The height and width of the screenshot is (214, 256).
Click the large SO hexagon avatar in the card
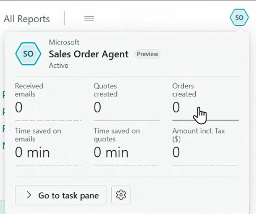coord(28,54)
